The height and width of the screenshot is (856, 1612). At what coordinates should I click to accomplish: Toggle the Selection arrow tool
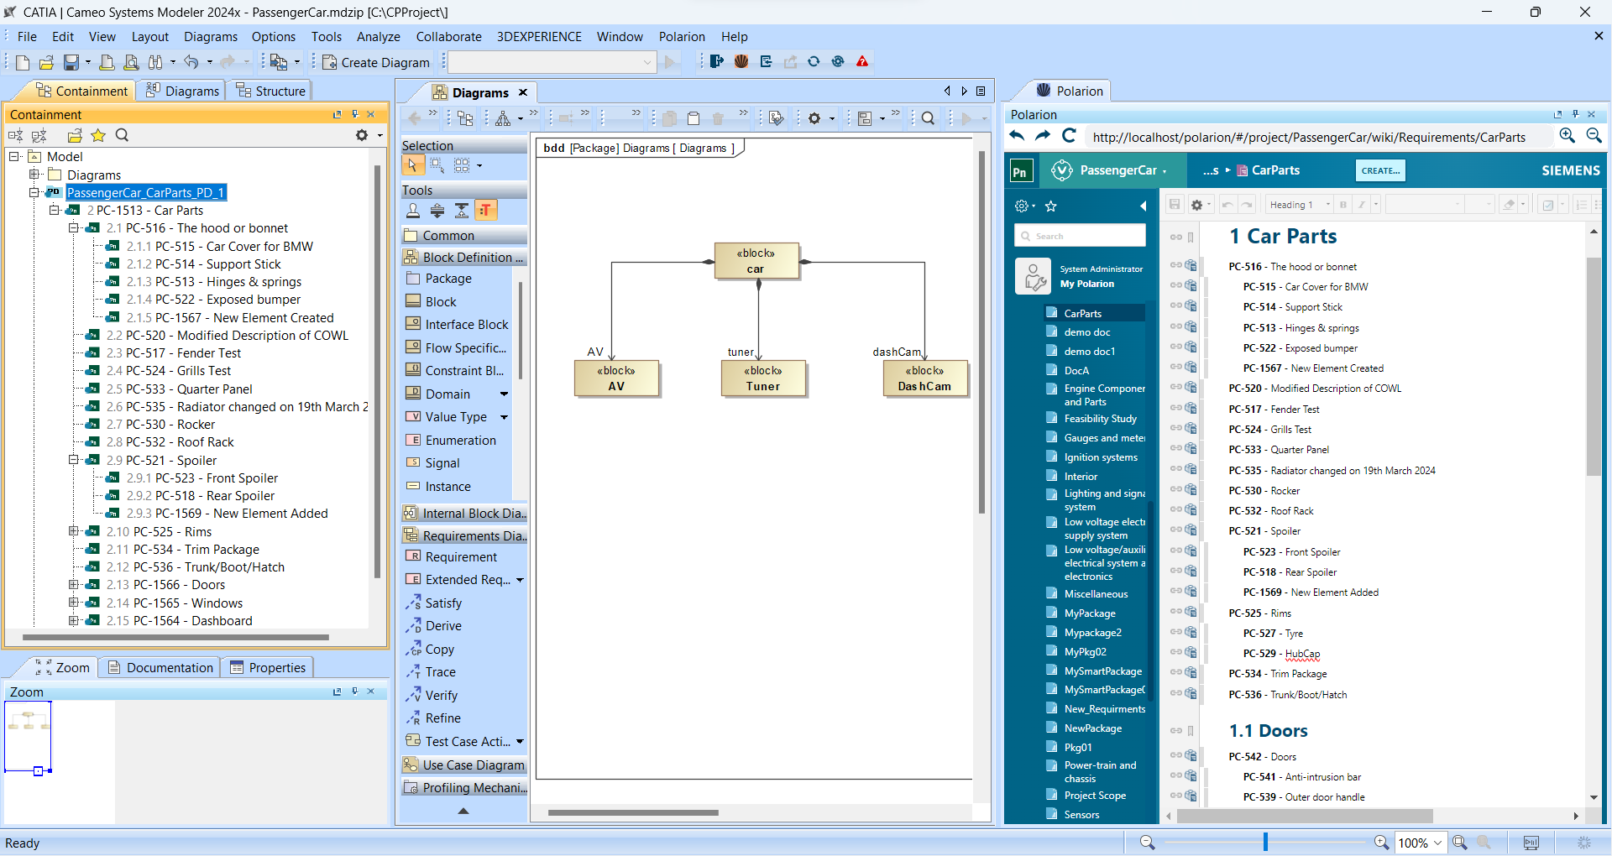pos(412,165)
